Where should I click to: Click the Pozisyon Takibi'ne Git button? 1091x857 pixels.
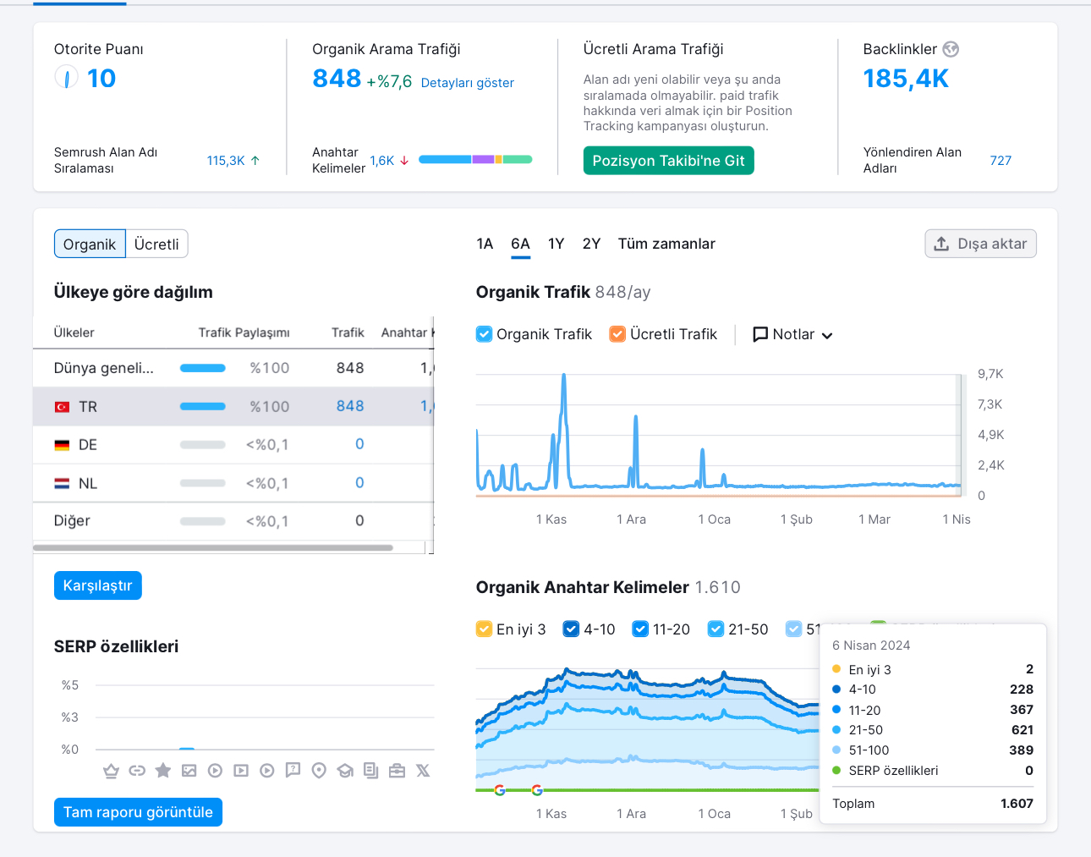(x=668, y=161)
